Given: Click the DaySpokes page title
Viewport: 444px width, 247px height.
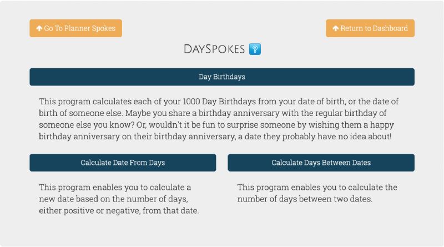Looking at the screenshot, I should tap(214, 49).
